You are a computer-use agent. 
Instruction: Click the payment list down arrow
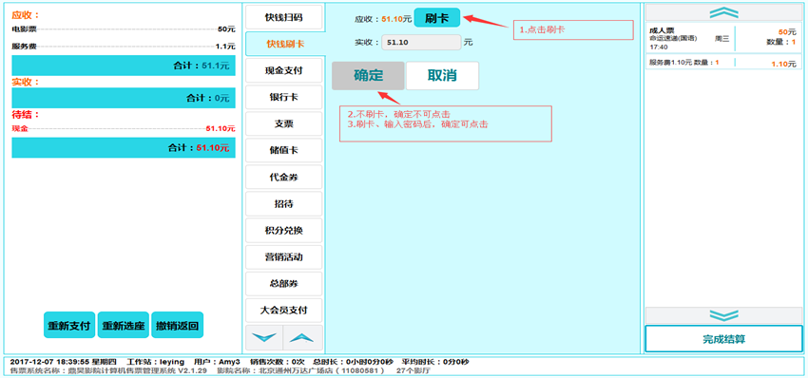click(x=264, y=338)
